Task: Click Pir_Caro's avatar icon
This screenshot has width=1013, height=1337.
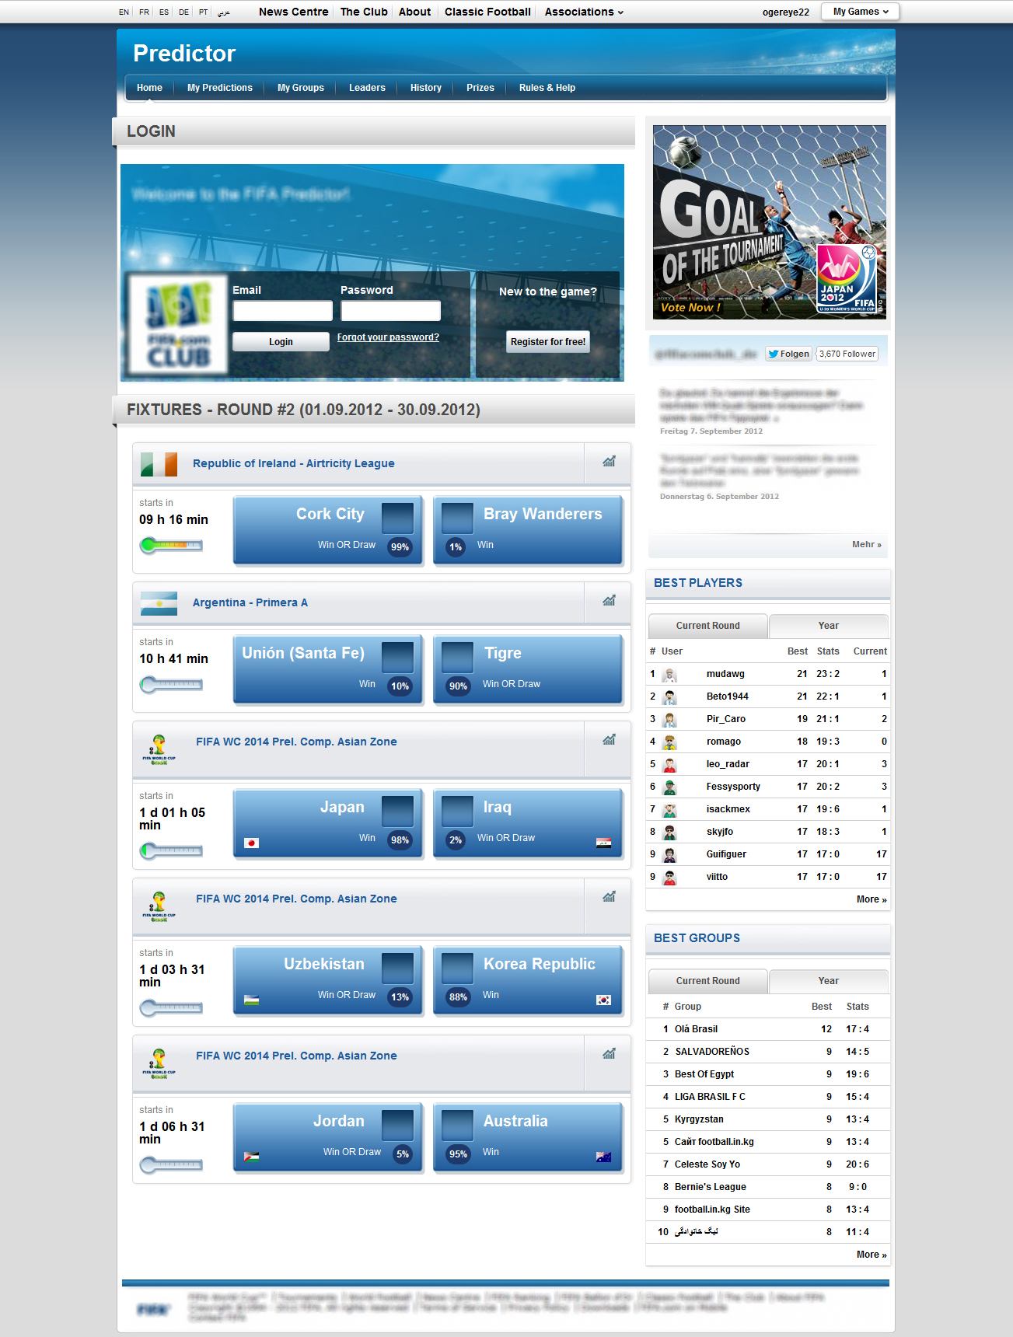Action: pos(669,720)
